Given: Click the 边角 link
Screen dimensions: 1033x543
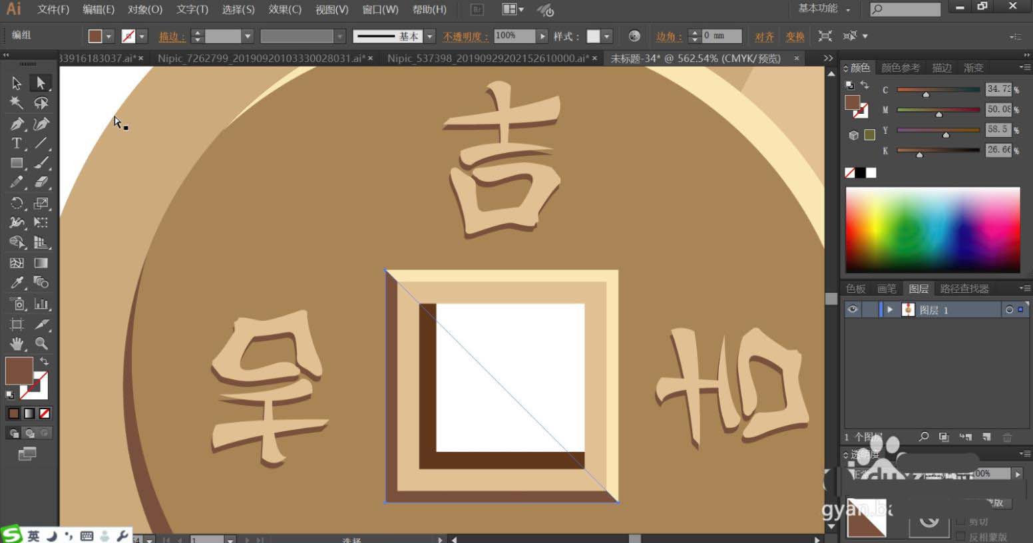Looking at the screenshot, I should (x=669, y=37).
